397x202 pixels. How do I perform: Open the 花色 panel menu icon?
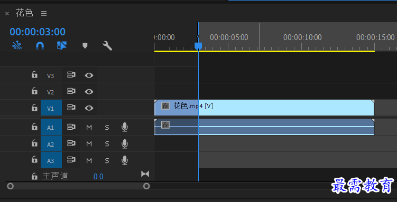(x=44, y=13)
